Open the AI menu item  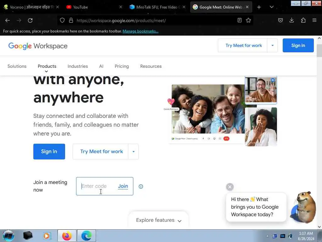tap(101, 66)
